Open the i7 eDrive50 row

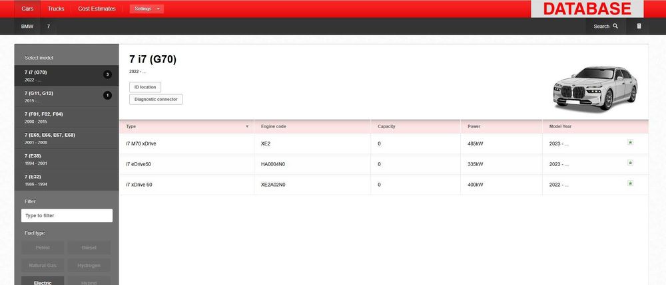pos(384,164)
